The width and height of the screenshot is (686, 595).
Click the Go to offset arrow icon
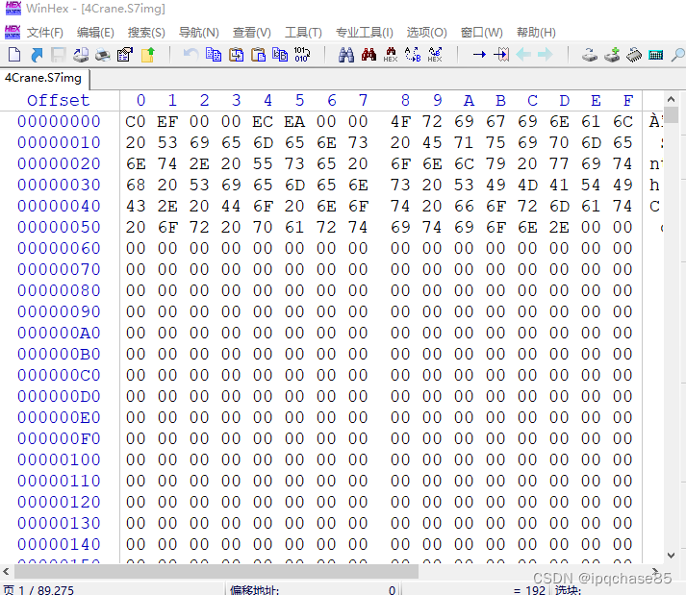pyautogui.click(x=479, y=55)
